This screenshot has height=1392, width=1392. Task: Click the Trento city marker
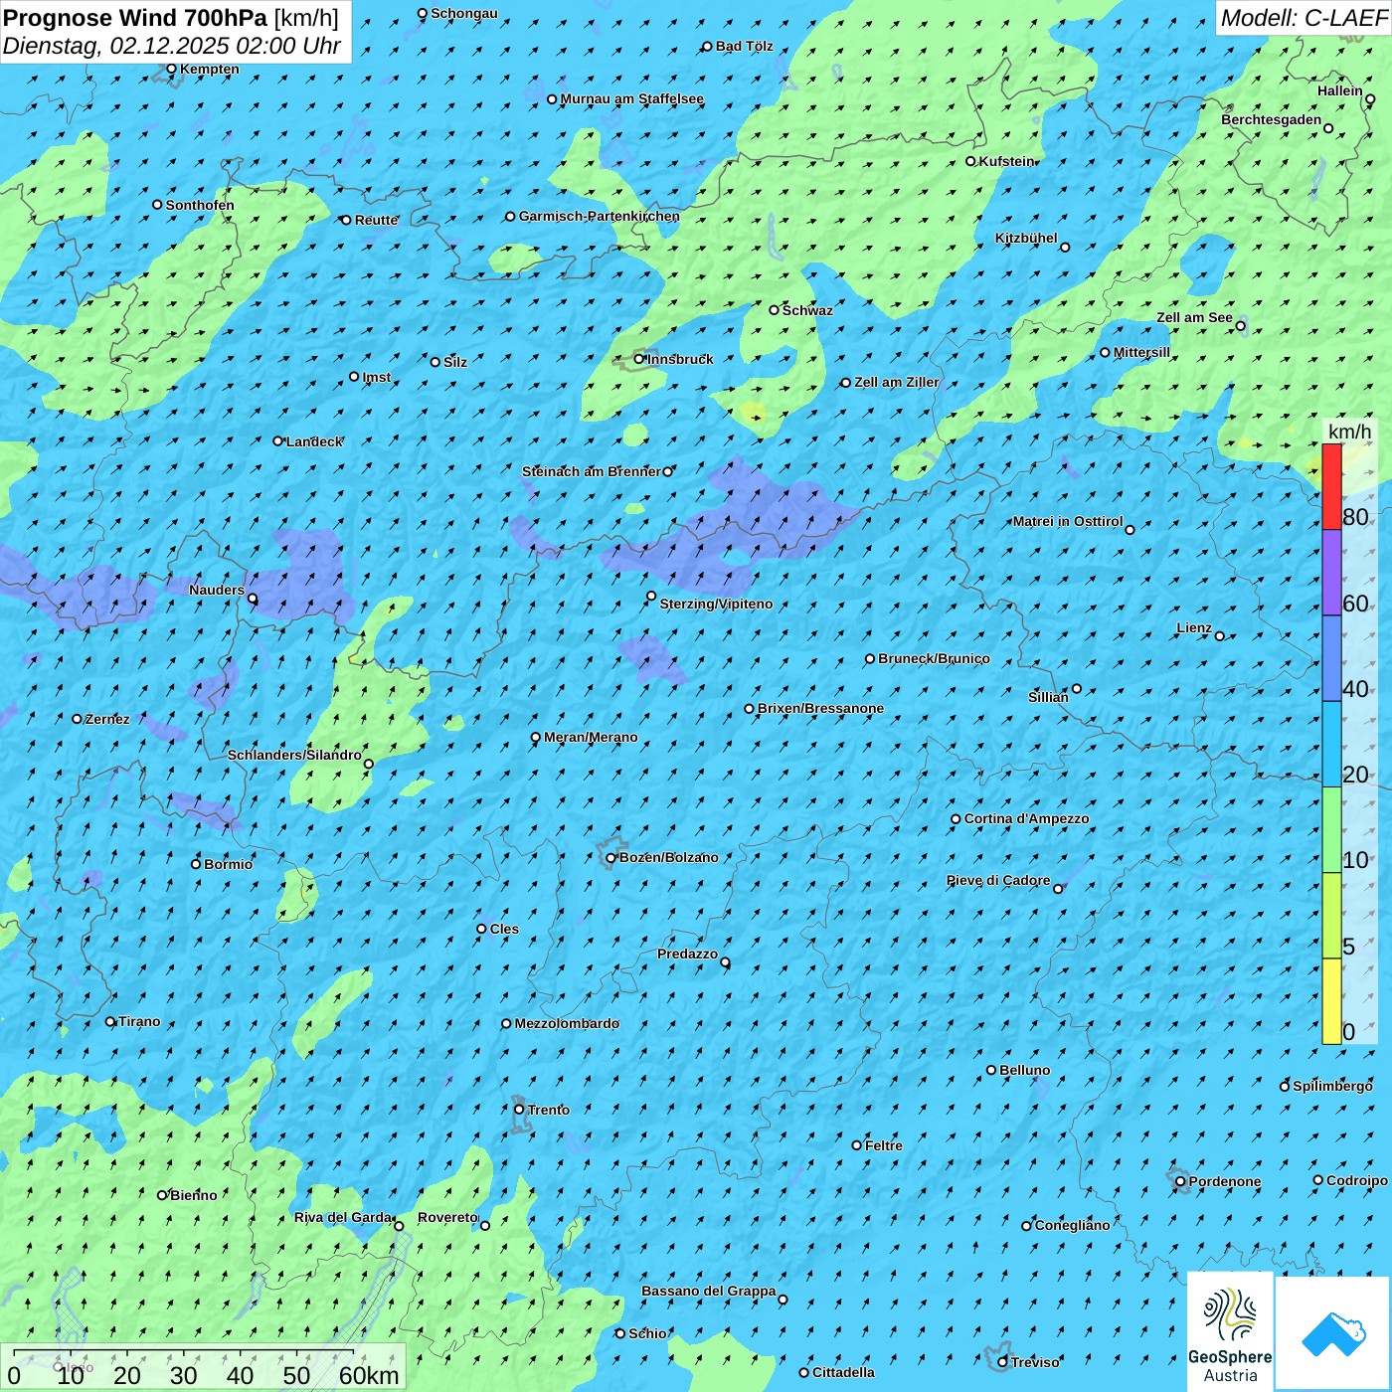point(519,1110)
